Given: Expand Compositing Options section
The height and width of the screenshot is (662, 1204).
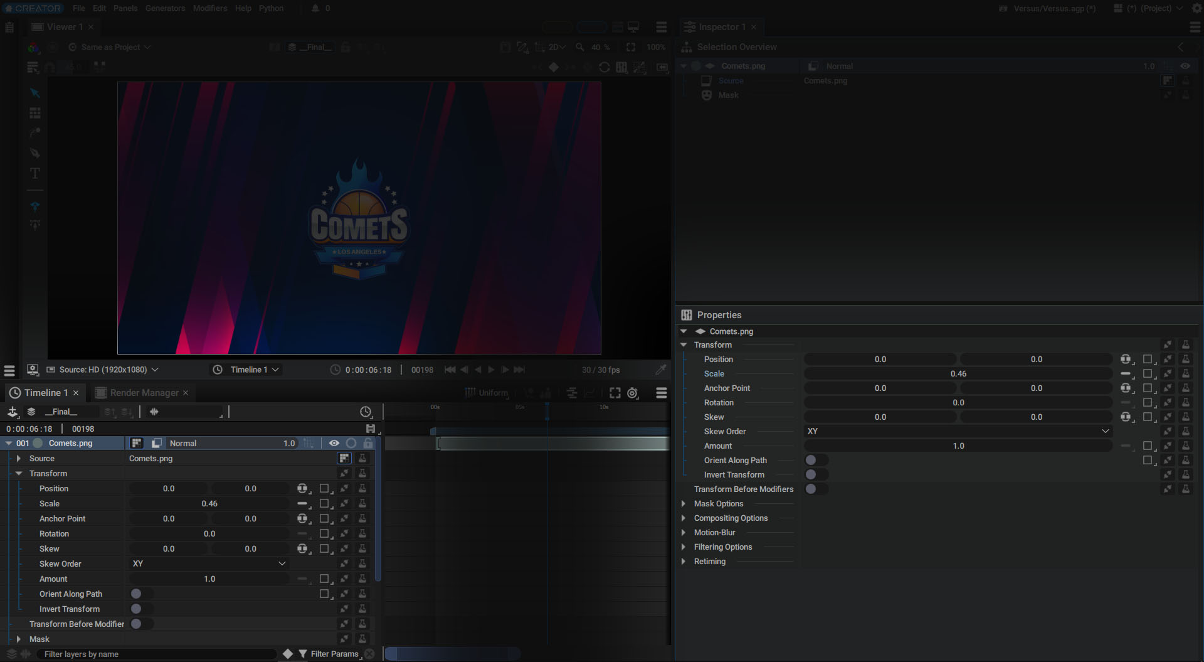Looking at the screenshot, I should pos(684,518).
